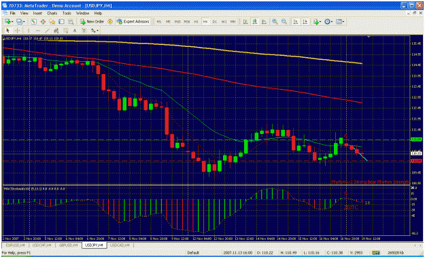Viewport: 425px width, 257px height.
Task: Open the Help menu
Action: (98, 13)
